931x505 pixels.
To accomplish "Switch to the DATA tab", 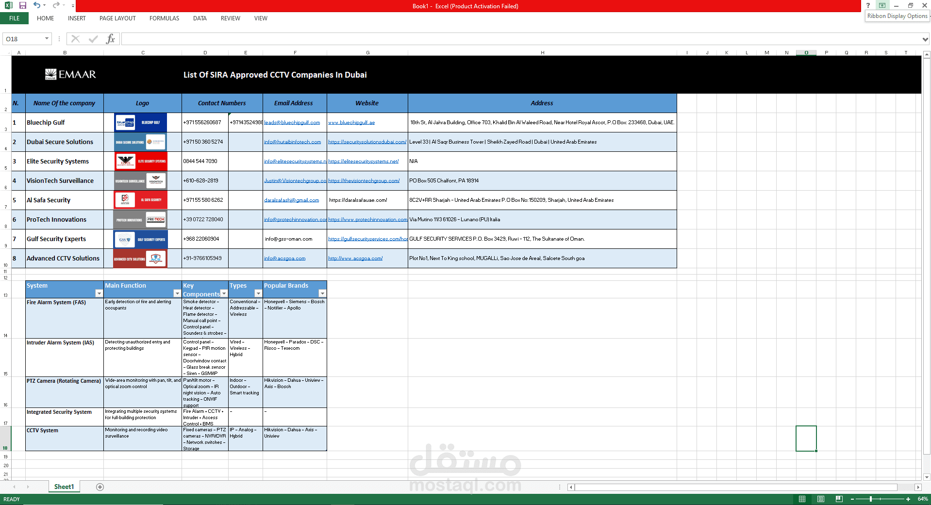I will pyautogui.click(x=199, y=18).
